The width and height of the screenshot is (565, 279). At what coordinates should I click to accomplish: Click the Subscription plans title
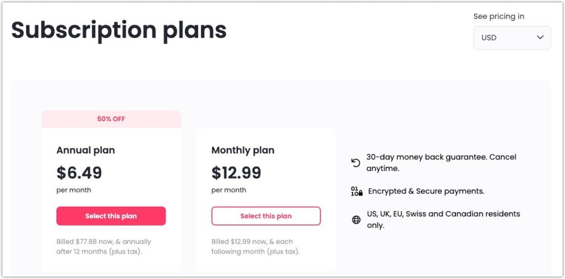(x=119, y=30)
